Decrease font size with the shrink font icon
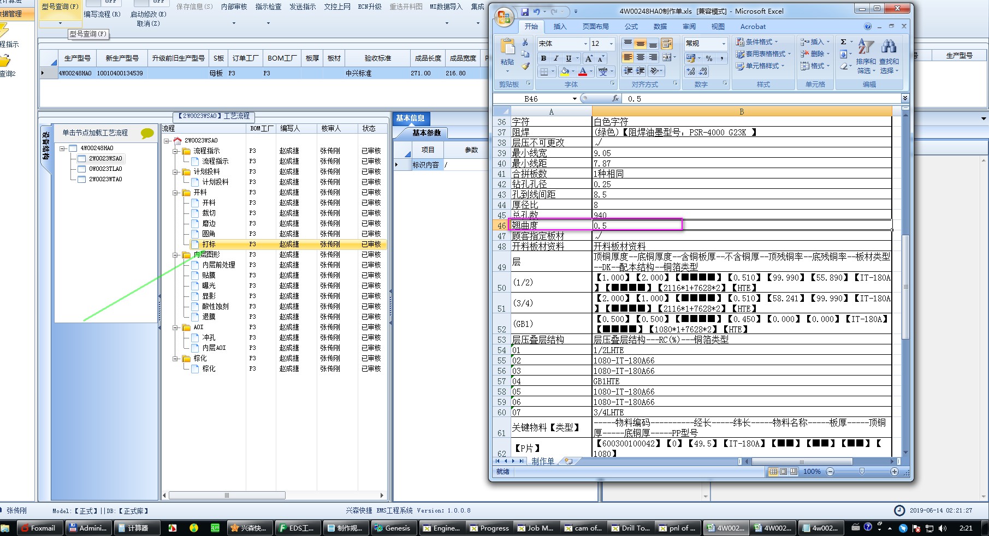This screenshot has width=989, height=536. (x=601, y=58)
